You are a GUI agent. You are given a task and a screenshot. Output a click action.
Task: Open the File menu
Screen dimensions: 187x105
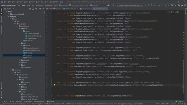click(5, 2)
